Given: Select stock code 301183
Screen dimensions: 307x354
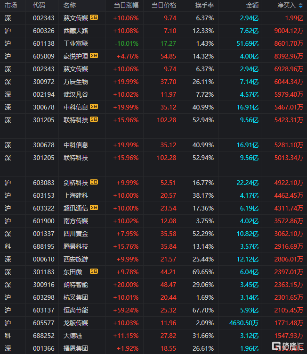Looking at the screenshot, I should click(x=44, y=272).
